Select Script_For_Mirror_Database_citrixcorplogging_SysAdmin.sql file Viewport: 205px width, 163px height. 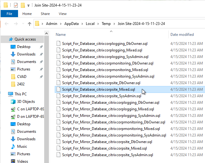tap(111, 116)
